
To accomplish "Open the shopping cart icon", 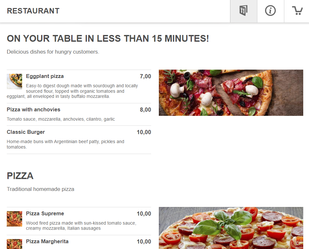I will point(297,11).
